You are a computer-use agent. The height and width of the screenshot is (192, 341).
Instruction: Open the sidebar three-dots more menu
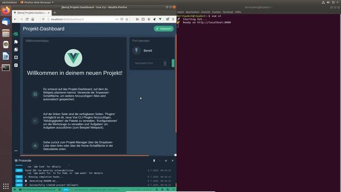pos(16,150)
